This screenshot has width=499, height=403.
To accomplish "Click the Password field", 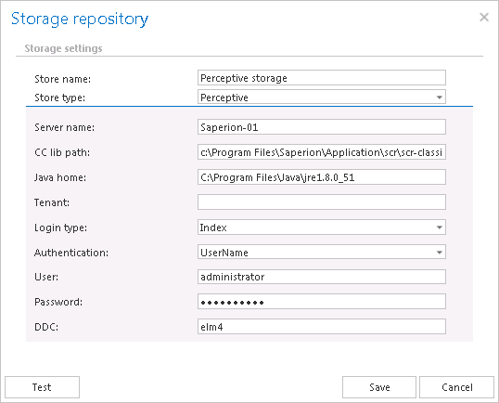I will click(322, 302).
